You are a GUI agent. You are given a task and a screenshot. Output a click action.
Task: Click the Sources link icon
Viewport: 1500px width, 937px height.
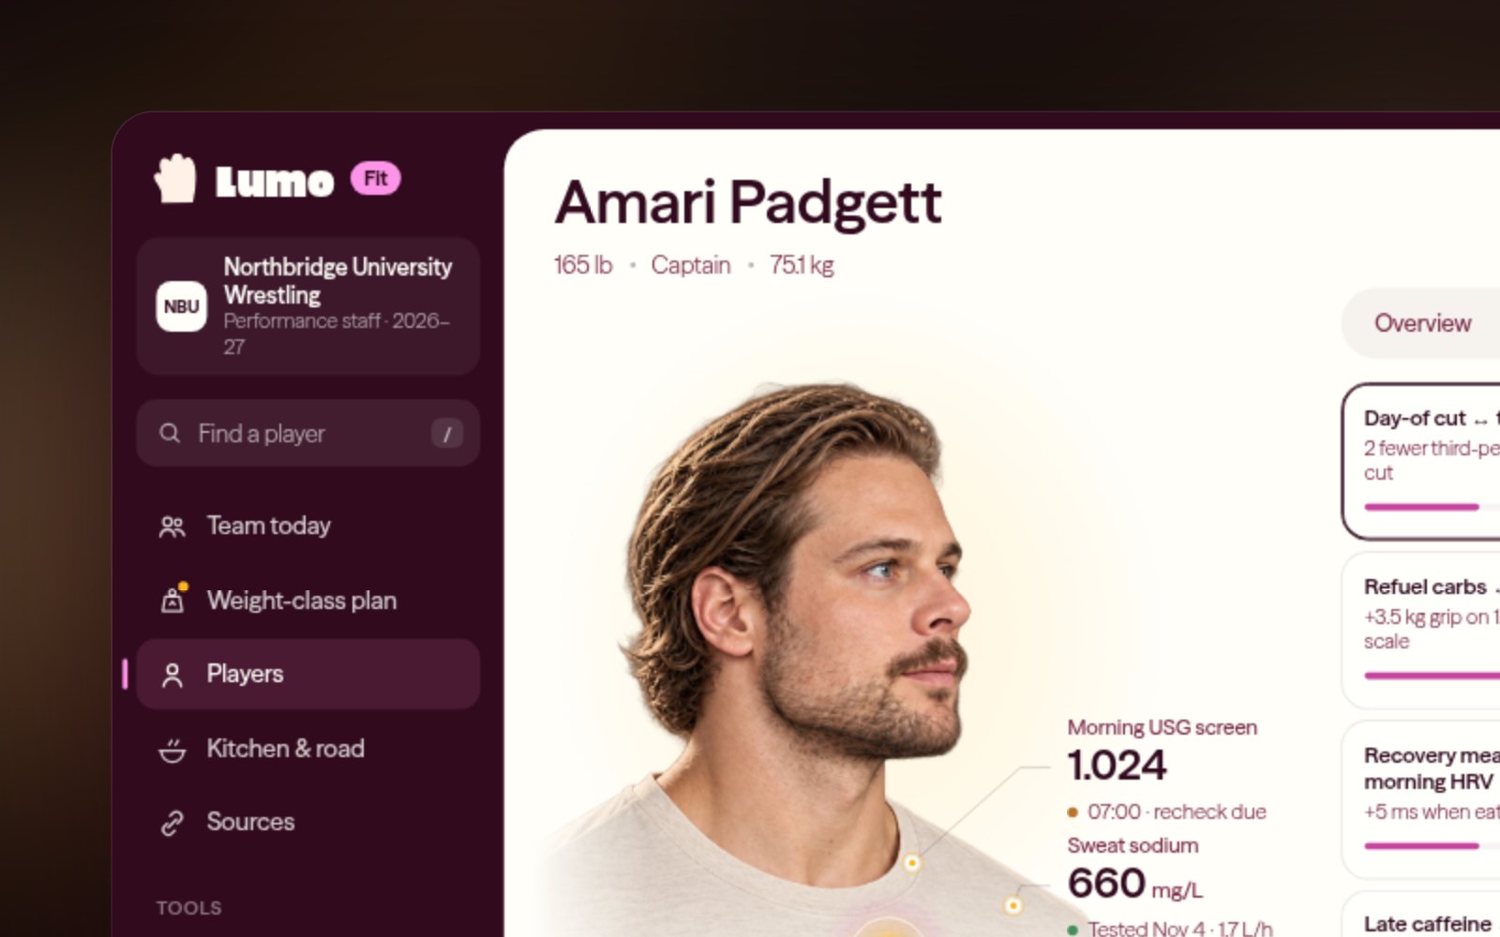(172, 823)
